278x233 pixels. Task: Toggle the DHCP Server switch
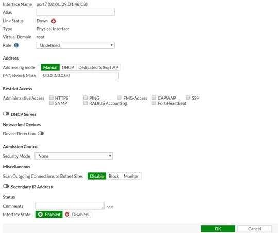(6, 114)
